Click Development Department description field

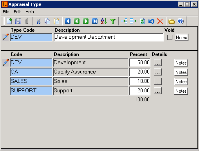pos(109,37)
